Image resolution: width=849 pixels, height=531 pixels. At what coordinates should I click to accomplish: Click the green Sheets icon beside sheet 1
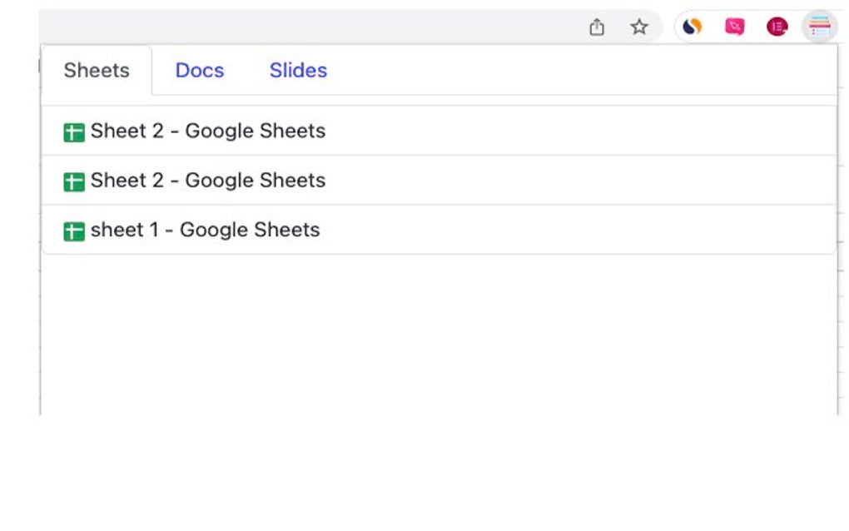[x=74, y=230]
